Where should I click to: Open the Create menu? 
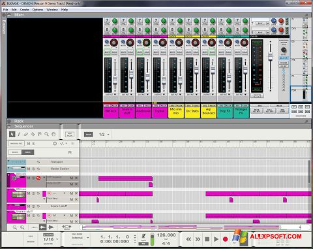(x=24, y=10)
